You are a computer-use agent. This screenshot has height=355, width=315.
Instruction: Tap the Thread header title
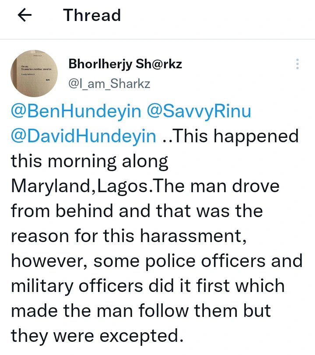pos(92,16)
